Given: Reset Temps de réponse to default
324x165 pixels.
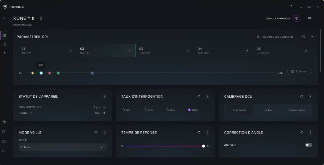Looking at the screenshot, I should (199, 133).
